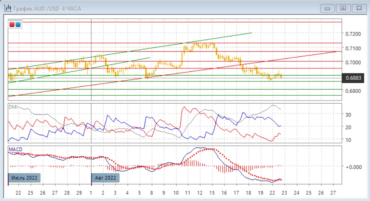
Task: Click the 0.7100 price axis label
Action: point(353,48)
